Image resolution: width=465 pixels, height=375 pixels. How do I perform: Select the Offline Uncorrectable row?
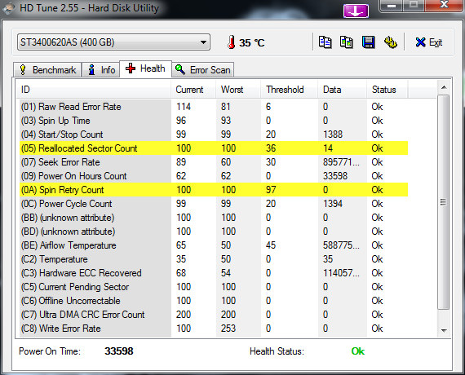214,301
